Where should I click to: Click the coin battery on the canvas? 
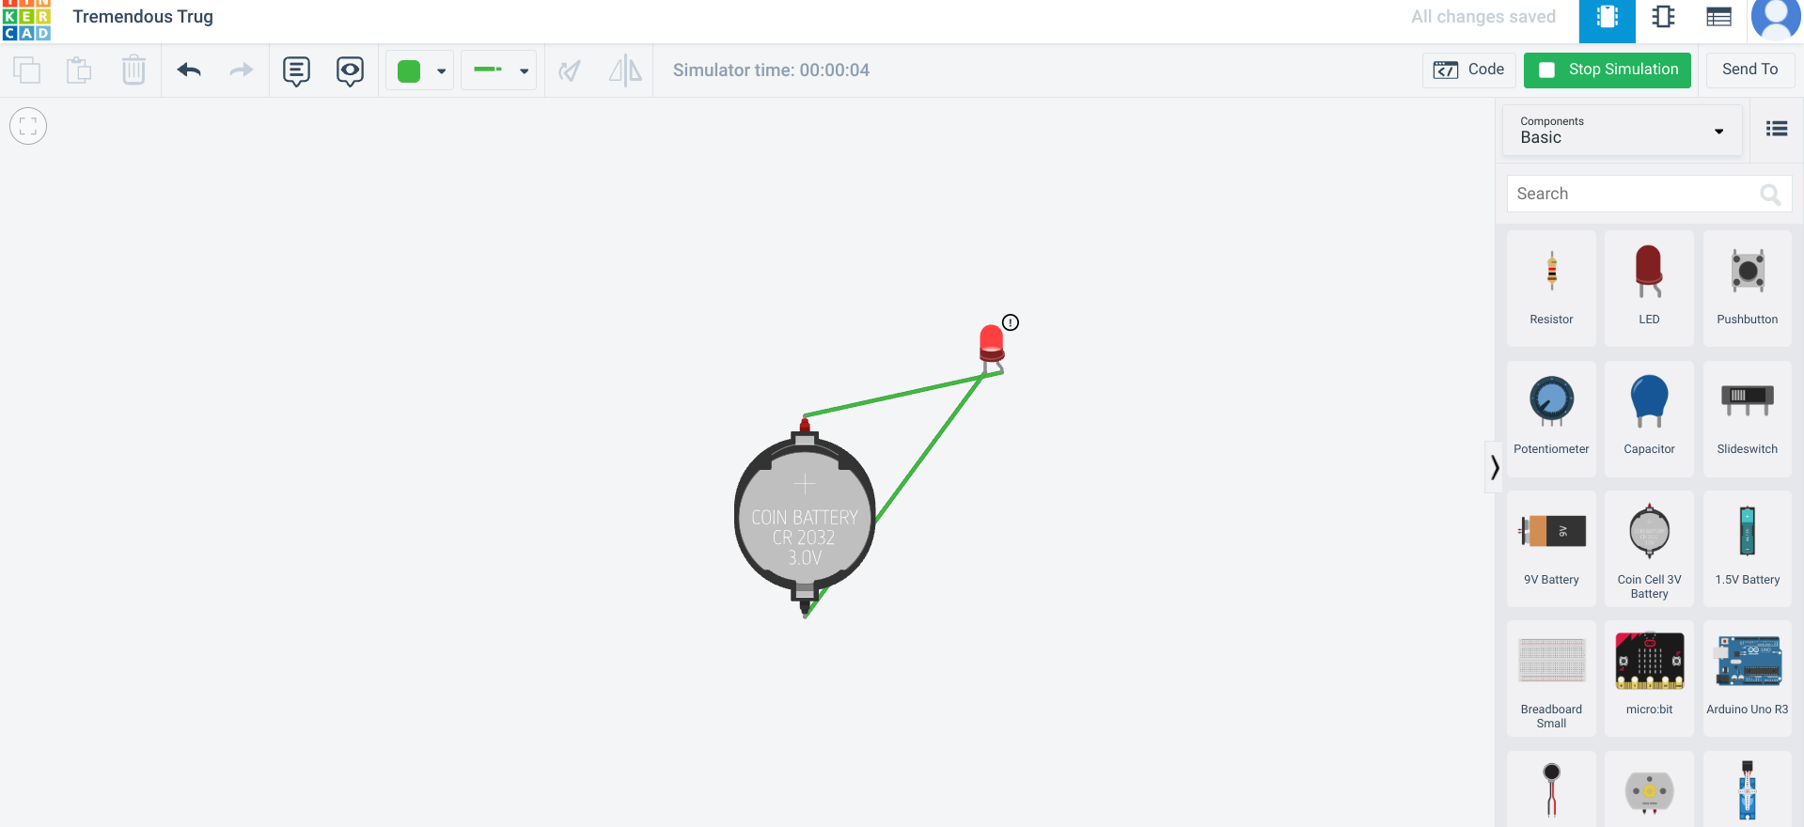pos(805,519)
